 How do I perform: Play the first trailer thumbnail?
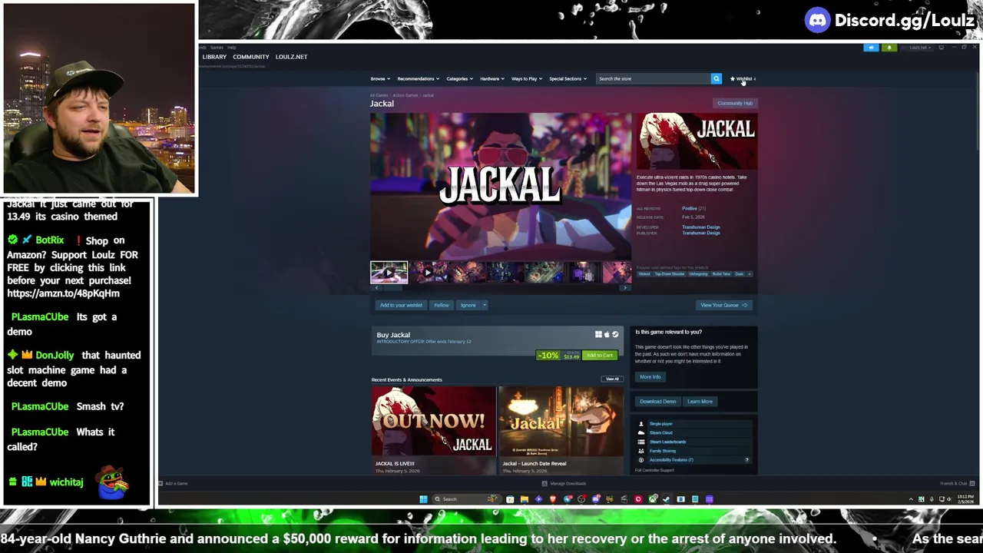(389, 273)
